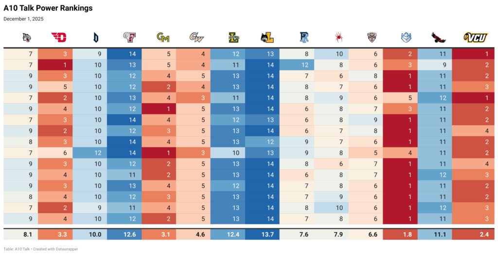Click the Saint Louis Billikens logo
The width and height of the screenshot is (498, 255).
tap(406, 37)
